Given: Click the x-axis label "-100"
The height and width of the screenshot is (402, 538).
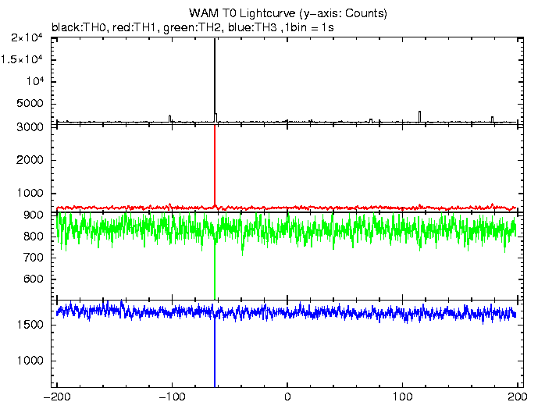Looking at the screenshot, I should click(172, 397).
